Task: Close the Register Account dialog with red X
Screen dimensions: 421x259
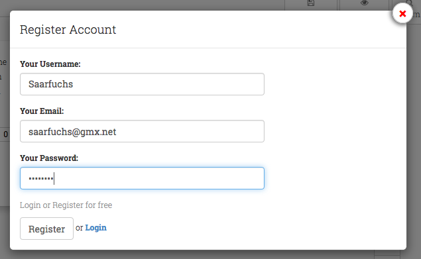Action: tap(402, 13)
